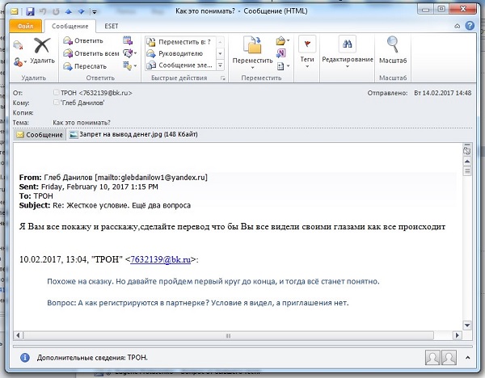Viewport: 485px width, 378px height.
Task: Click presence indicator next to 'Глеб Данилов'
Action: point(56,103)
